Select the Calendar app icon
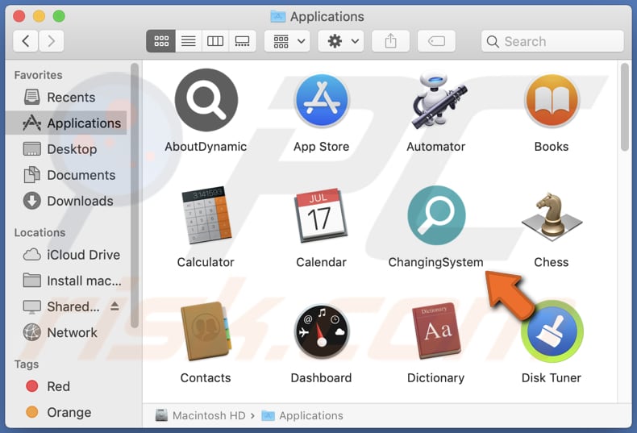The image size is (637, 433). coord(321,214)
